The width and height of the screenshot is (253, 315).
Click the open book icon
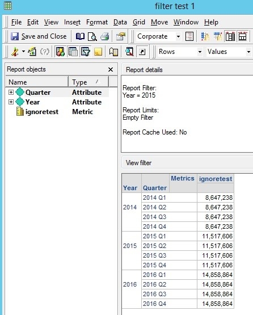80,36
